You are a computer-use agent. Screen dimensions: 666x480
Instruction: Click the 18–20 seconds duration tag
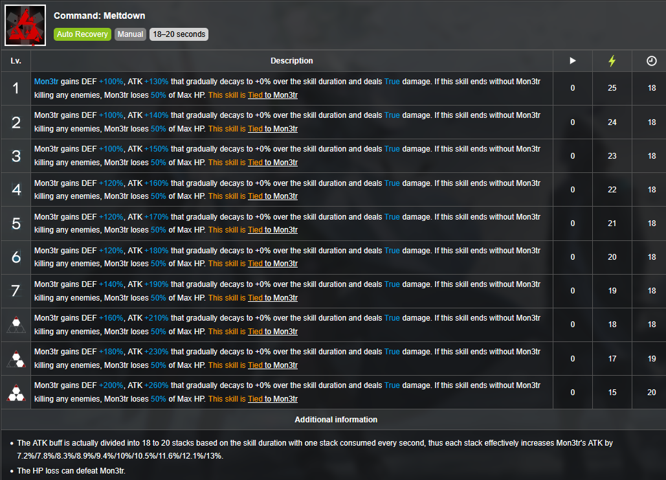point(179,34)
